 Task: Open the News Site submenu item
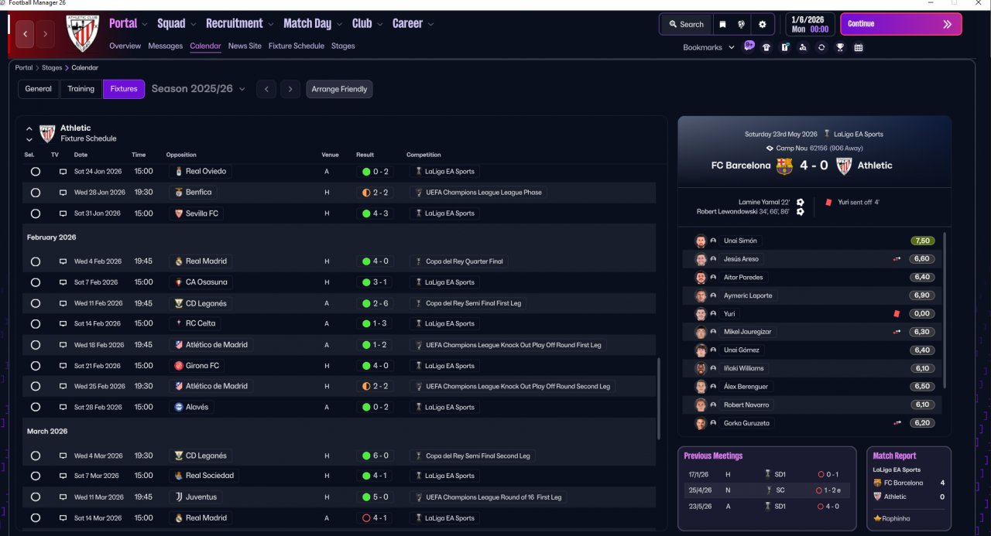coord(245,46)
